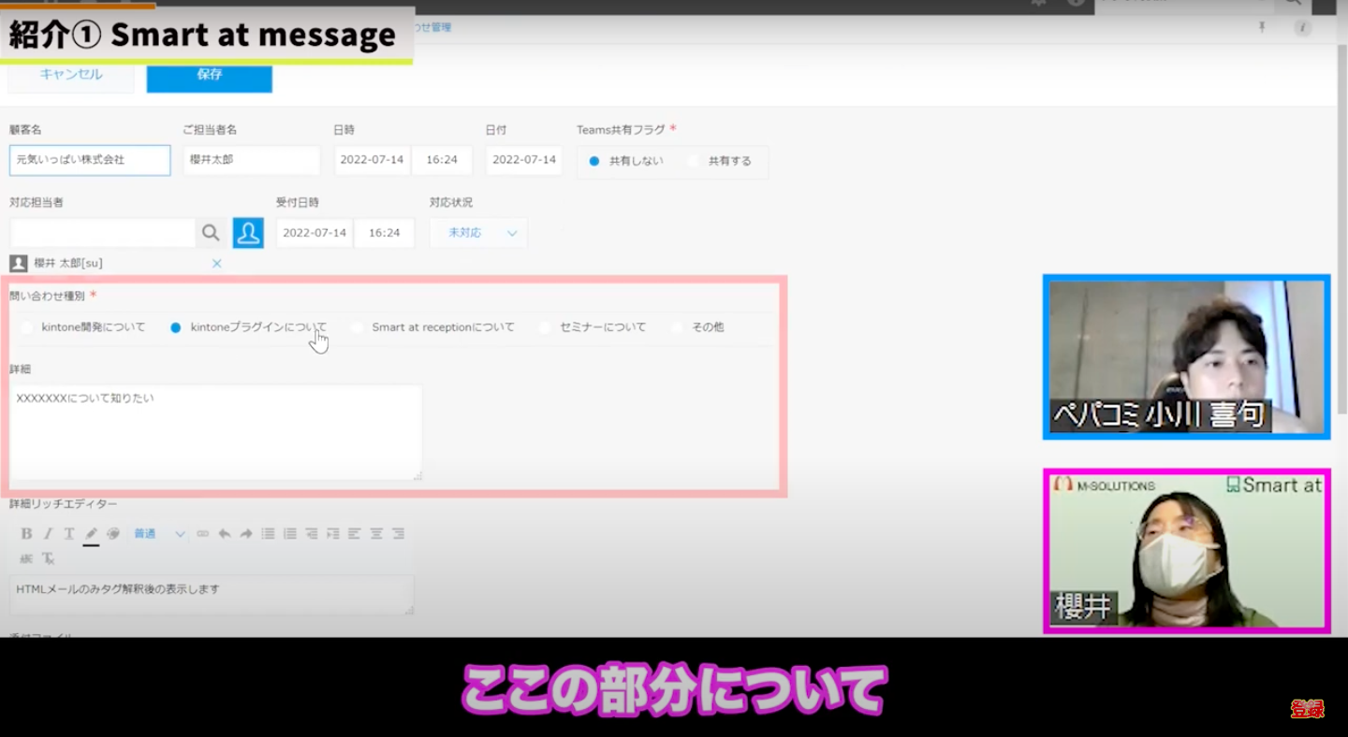Remove 櫻井 太郎 with the X icon

click(x=216, y=264)
